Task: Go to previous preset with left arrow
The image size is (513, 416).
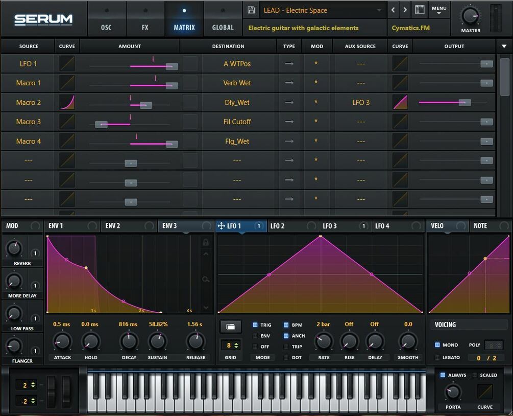Action: tap(393, 10)
